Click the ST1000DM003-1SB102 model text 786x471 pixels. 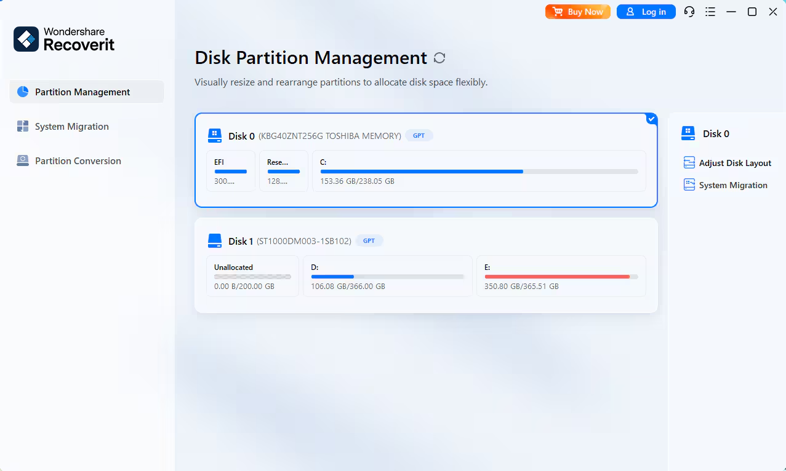304,241
